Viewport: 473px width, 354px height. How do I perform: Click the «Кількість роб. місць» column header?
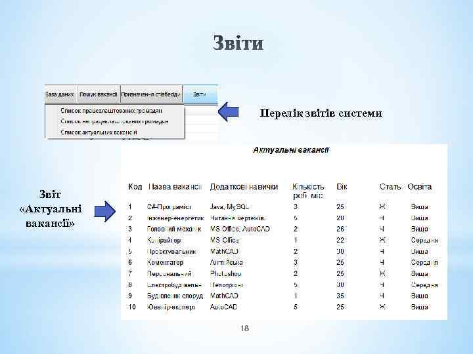pyautogui.click(x=308, y=191)
